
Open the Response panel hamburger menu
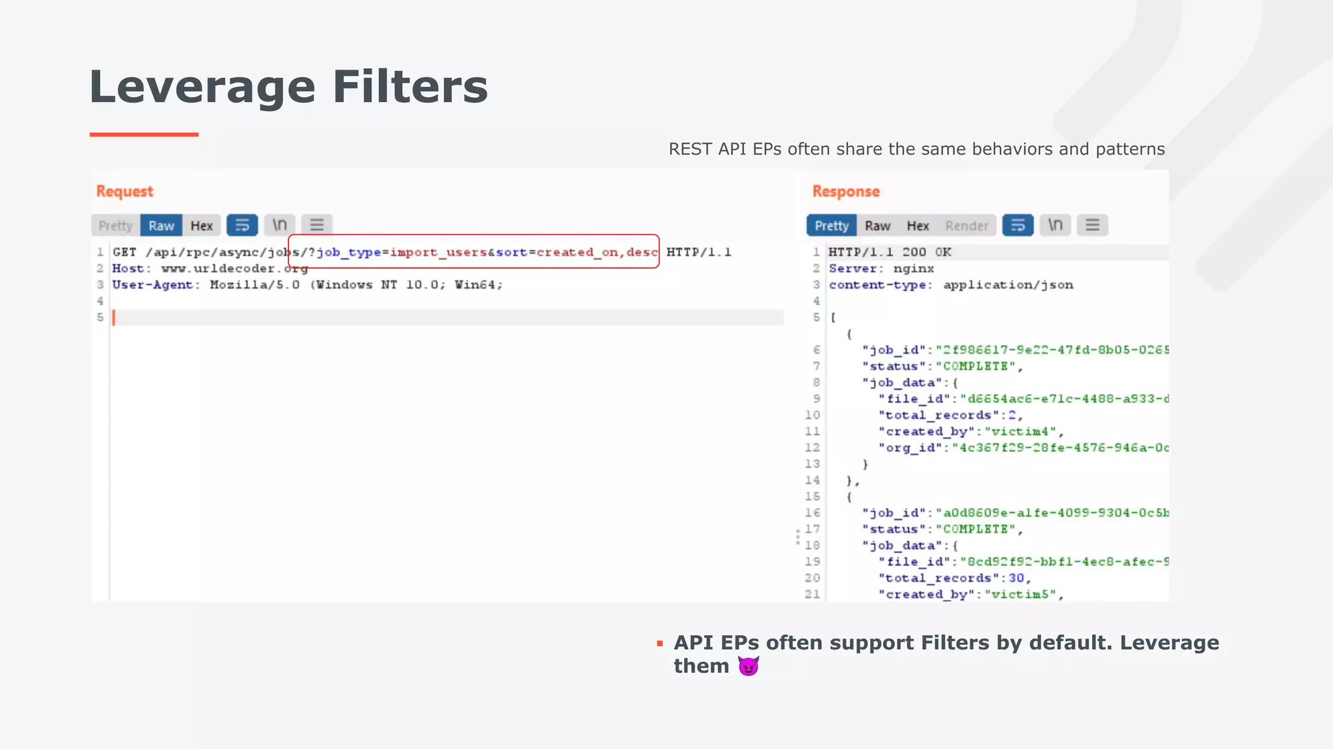1093,225
